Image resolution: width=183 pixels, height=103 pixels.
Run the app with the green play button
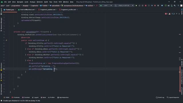[x=136, y=5]
